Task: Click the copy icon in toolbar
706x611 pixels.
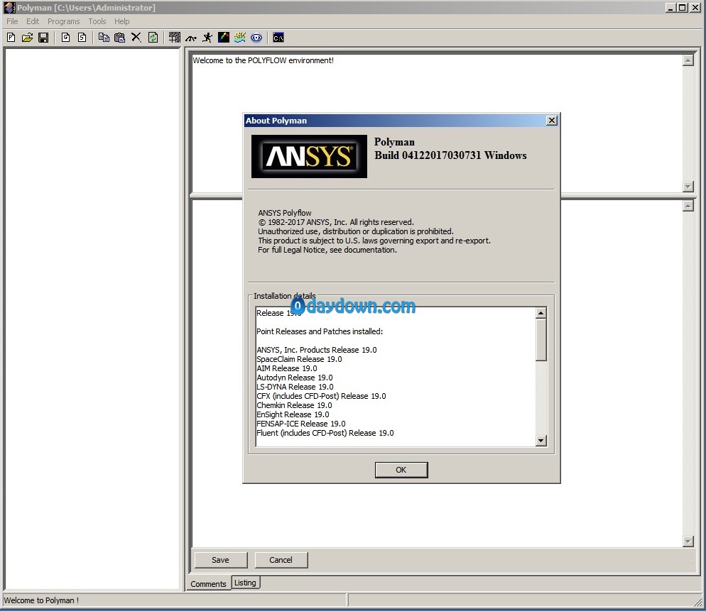Action: [104, 38]
